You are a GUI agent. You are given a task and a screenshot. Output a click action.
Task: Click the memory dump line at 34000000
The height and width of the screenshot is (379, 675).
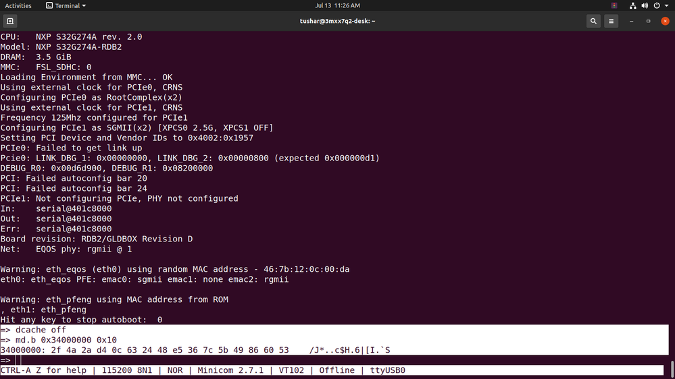point(195,350)
